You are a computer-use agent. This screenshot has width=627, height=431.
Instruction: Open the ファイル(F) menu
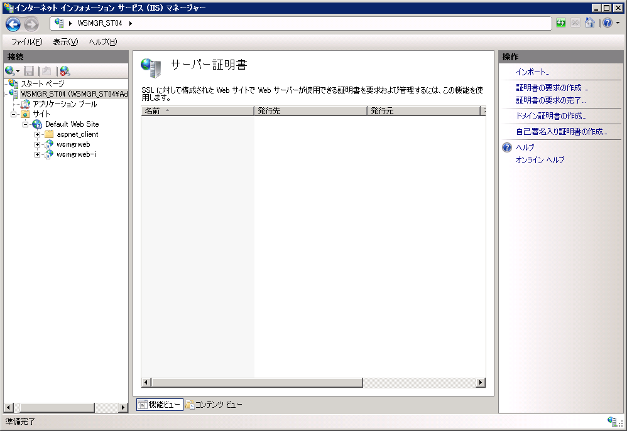[26, 42]
